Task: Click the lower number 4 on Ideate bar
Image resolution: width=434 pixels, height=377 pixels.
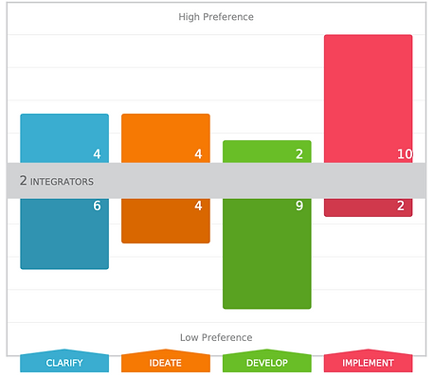Action: point(198,206)
